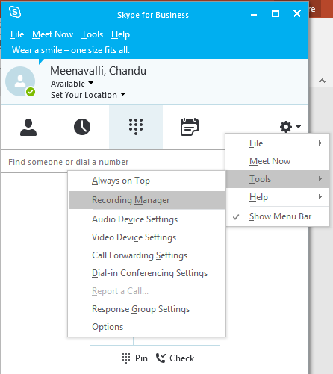The height and width of the screenshot is (374, 333).
Task: Expand the arrow next to the gear
Action: (x=299, y=127)
